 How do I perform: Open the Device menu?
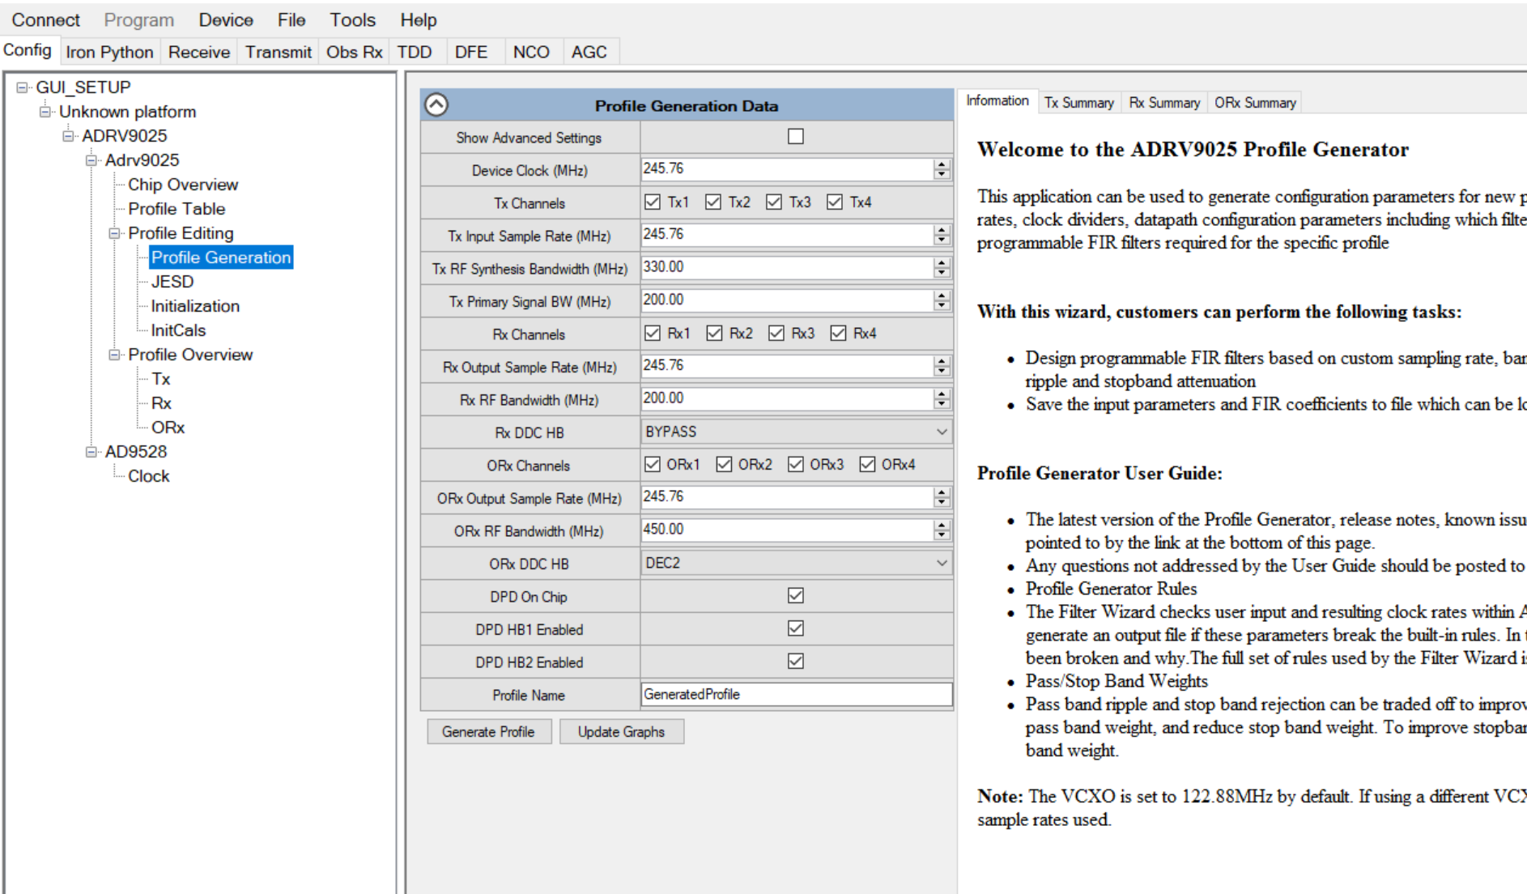coord(226,19)
